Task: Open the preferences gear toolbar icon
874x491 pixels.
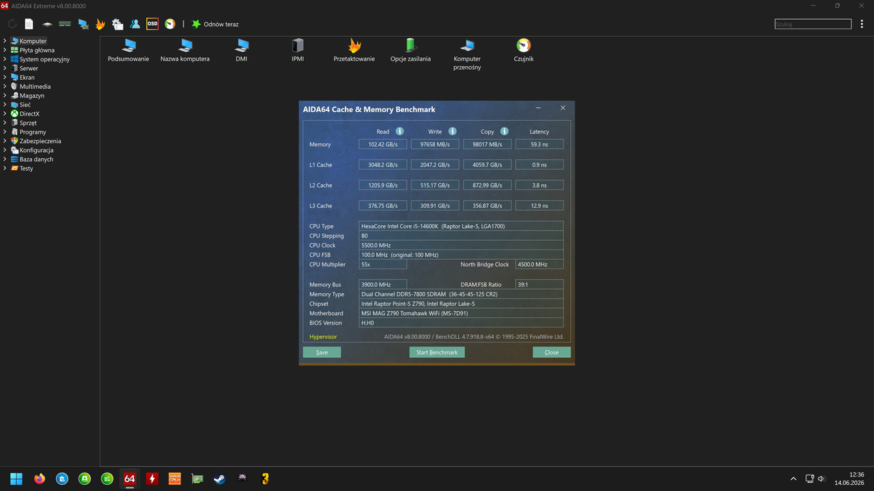Action: pos(117,24)
